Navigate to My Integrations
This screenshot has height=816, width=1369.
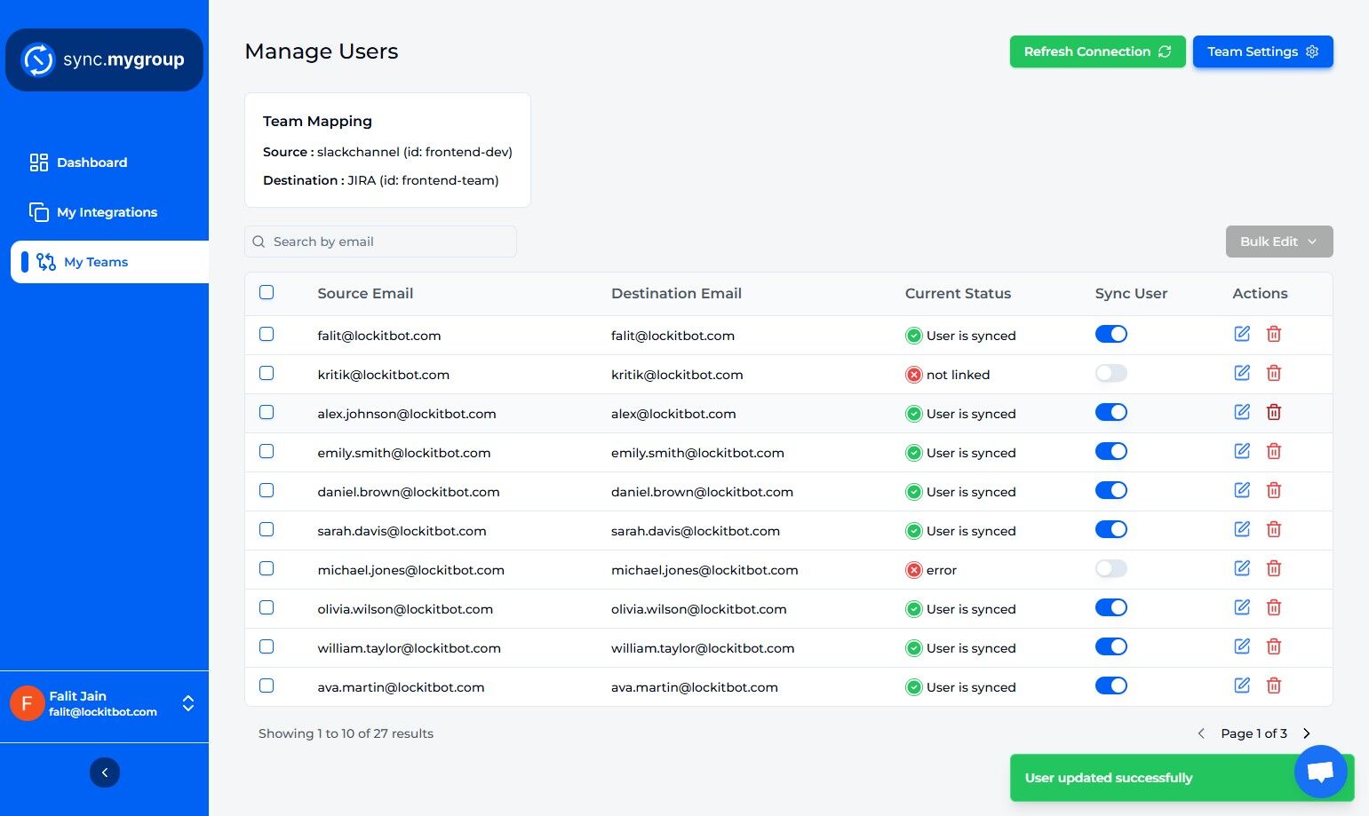107,212
